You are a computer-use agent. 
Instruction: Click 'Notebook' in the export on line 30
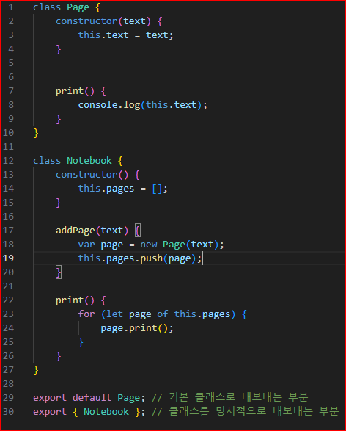pyautogui.click(x=106, y=412)
